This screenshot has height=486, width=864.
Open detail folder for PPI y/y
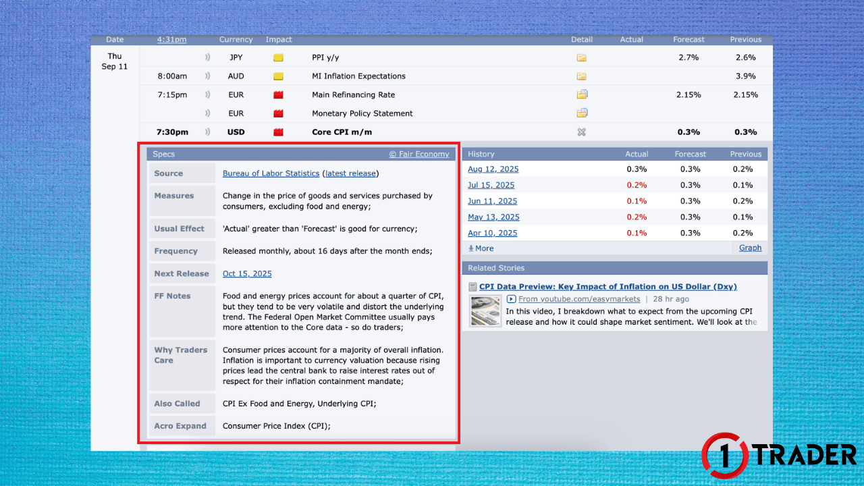point(581,58)
